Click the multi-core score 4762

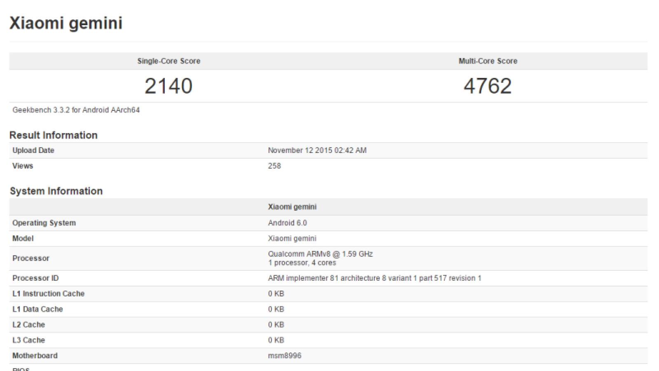[488, 86]
